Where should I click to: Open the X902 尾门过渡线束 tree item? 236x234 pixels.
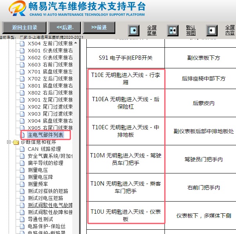click(50, 107)
